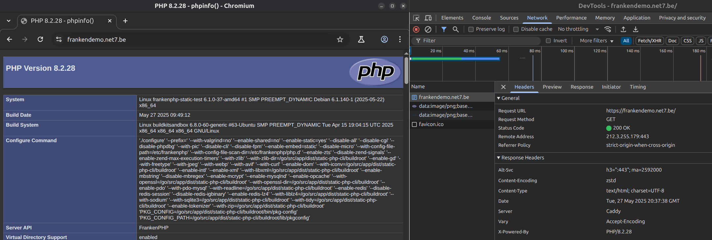Click the Request URL value https://frankendemo.net7.be/
712x240 pixels.
click(x=641, y=111)
